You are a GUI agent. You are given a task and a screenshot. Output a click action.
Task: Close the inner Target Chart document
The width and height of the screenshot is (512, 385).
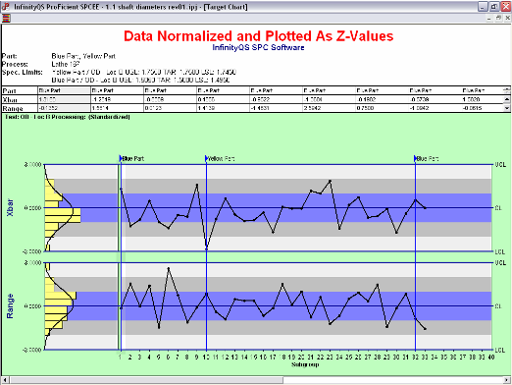(x=508, y=18)
